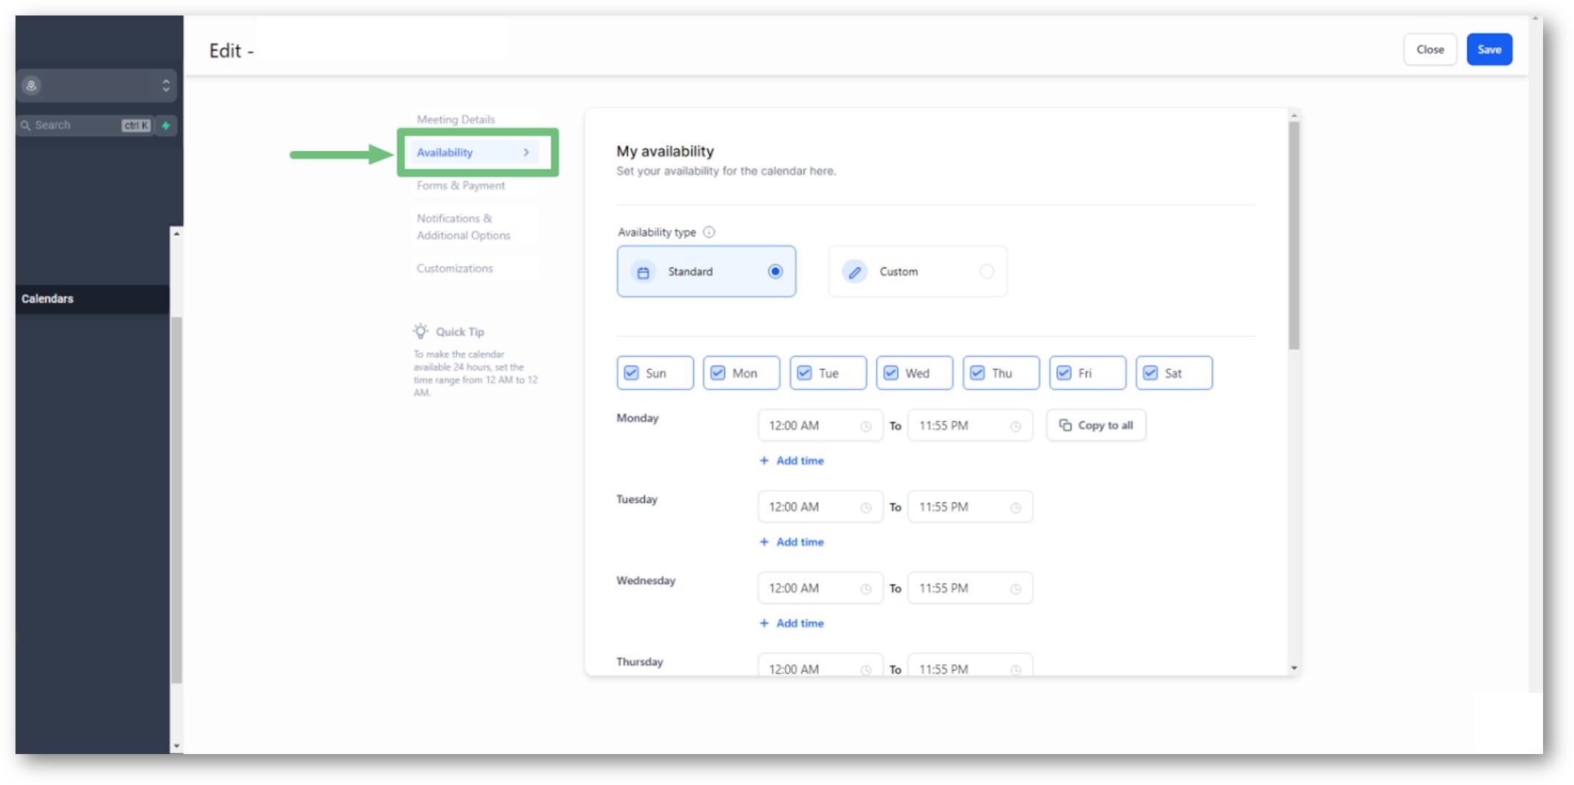The height and width of the screenshot is (785, 1574).
Task: Click the plus icon beside Tuesday Add time
Action: coord(764,542)
